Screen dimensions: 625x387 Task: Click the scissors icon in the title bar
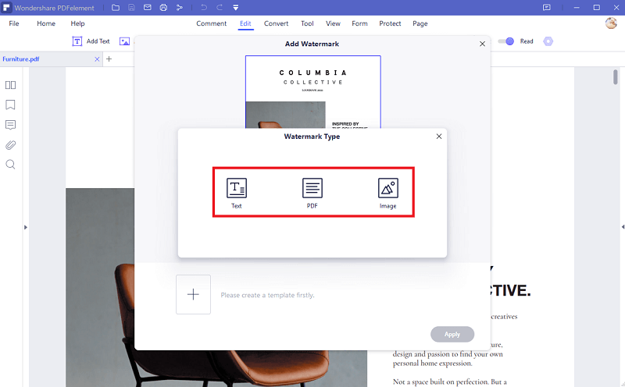coord(180,8)
